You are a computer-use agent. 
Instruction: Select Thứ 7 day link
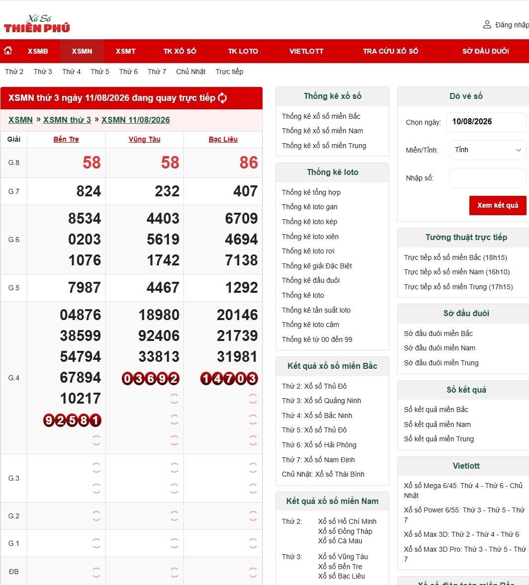click(157, 72)
